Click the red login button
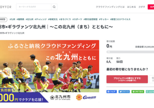154x108 pixels. (151, 7)
